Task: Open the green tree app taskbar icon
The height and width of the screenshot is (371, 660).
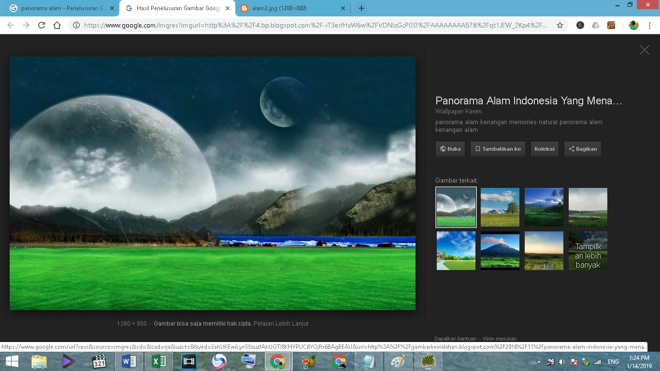Action: coord(428,361)
